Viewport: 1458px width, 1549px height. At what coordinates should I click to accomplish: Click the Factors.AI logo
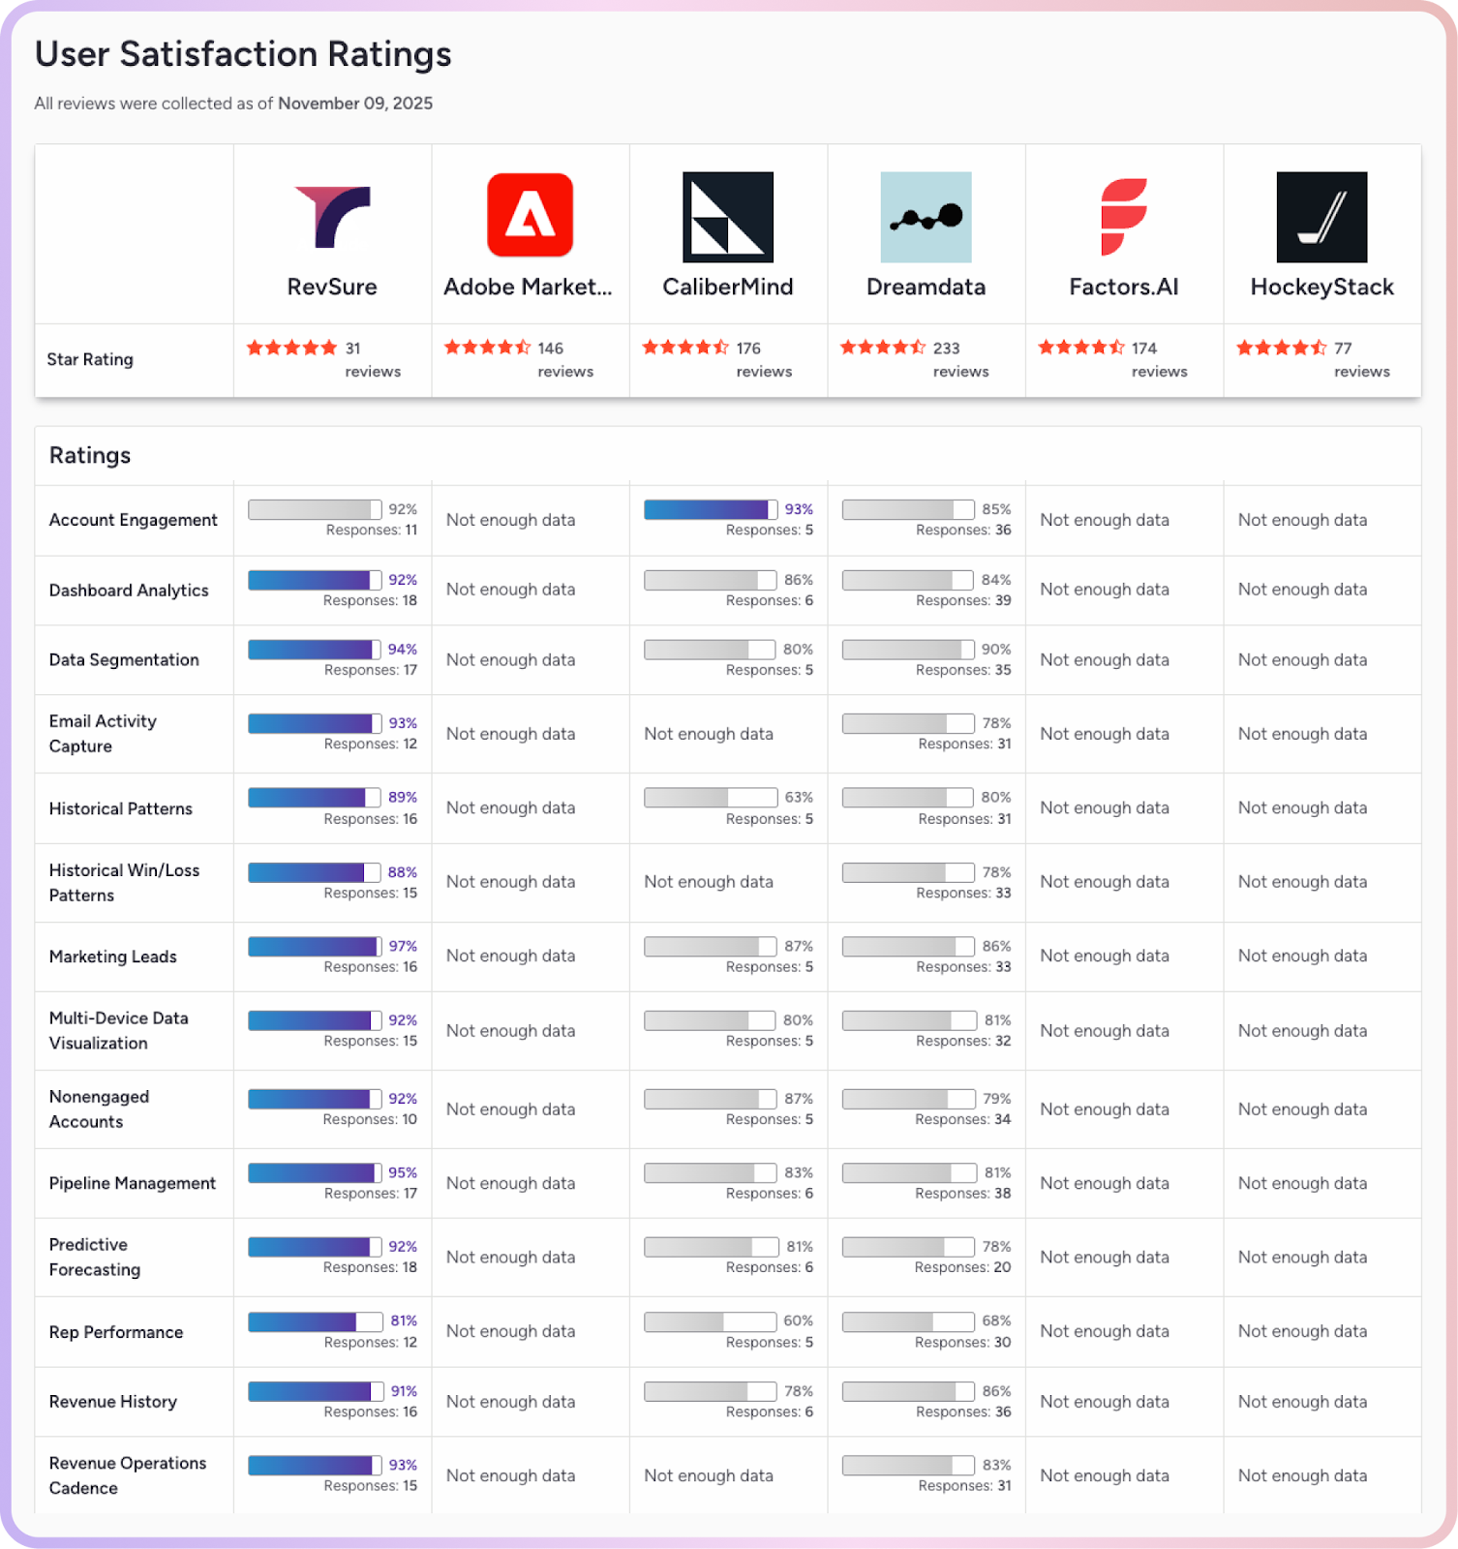pos(1124,217)
